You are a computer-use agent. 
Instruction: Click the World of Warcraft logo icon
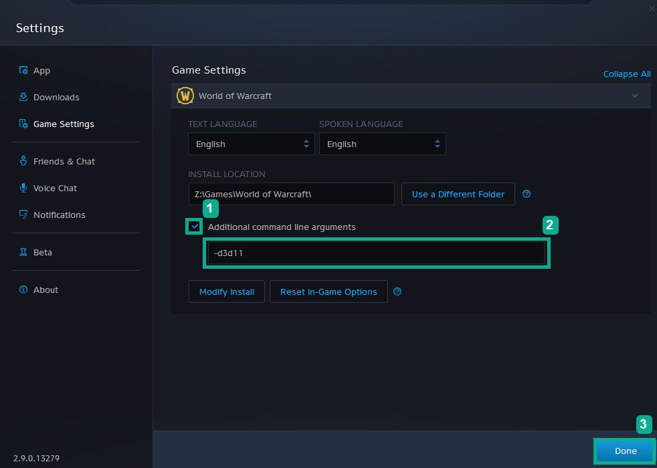pos(185,96)
